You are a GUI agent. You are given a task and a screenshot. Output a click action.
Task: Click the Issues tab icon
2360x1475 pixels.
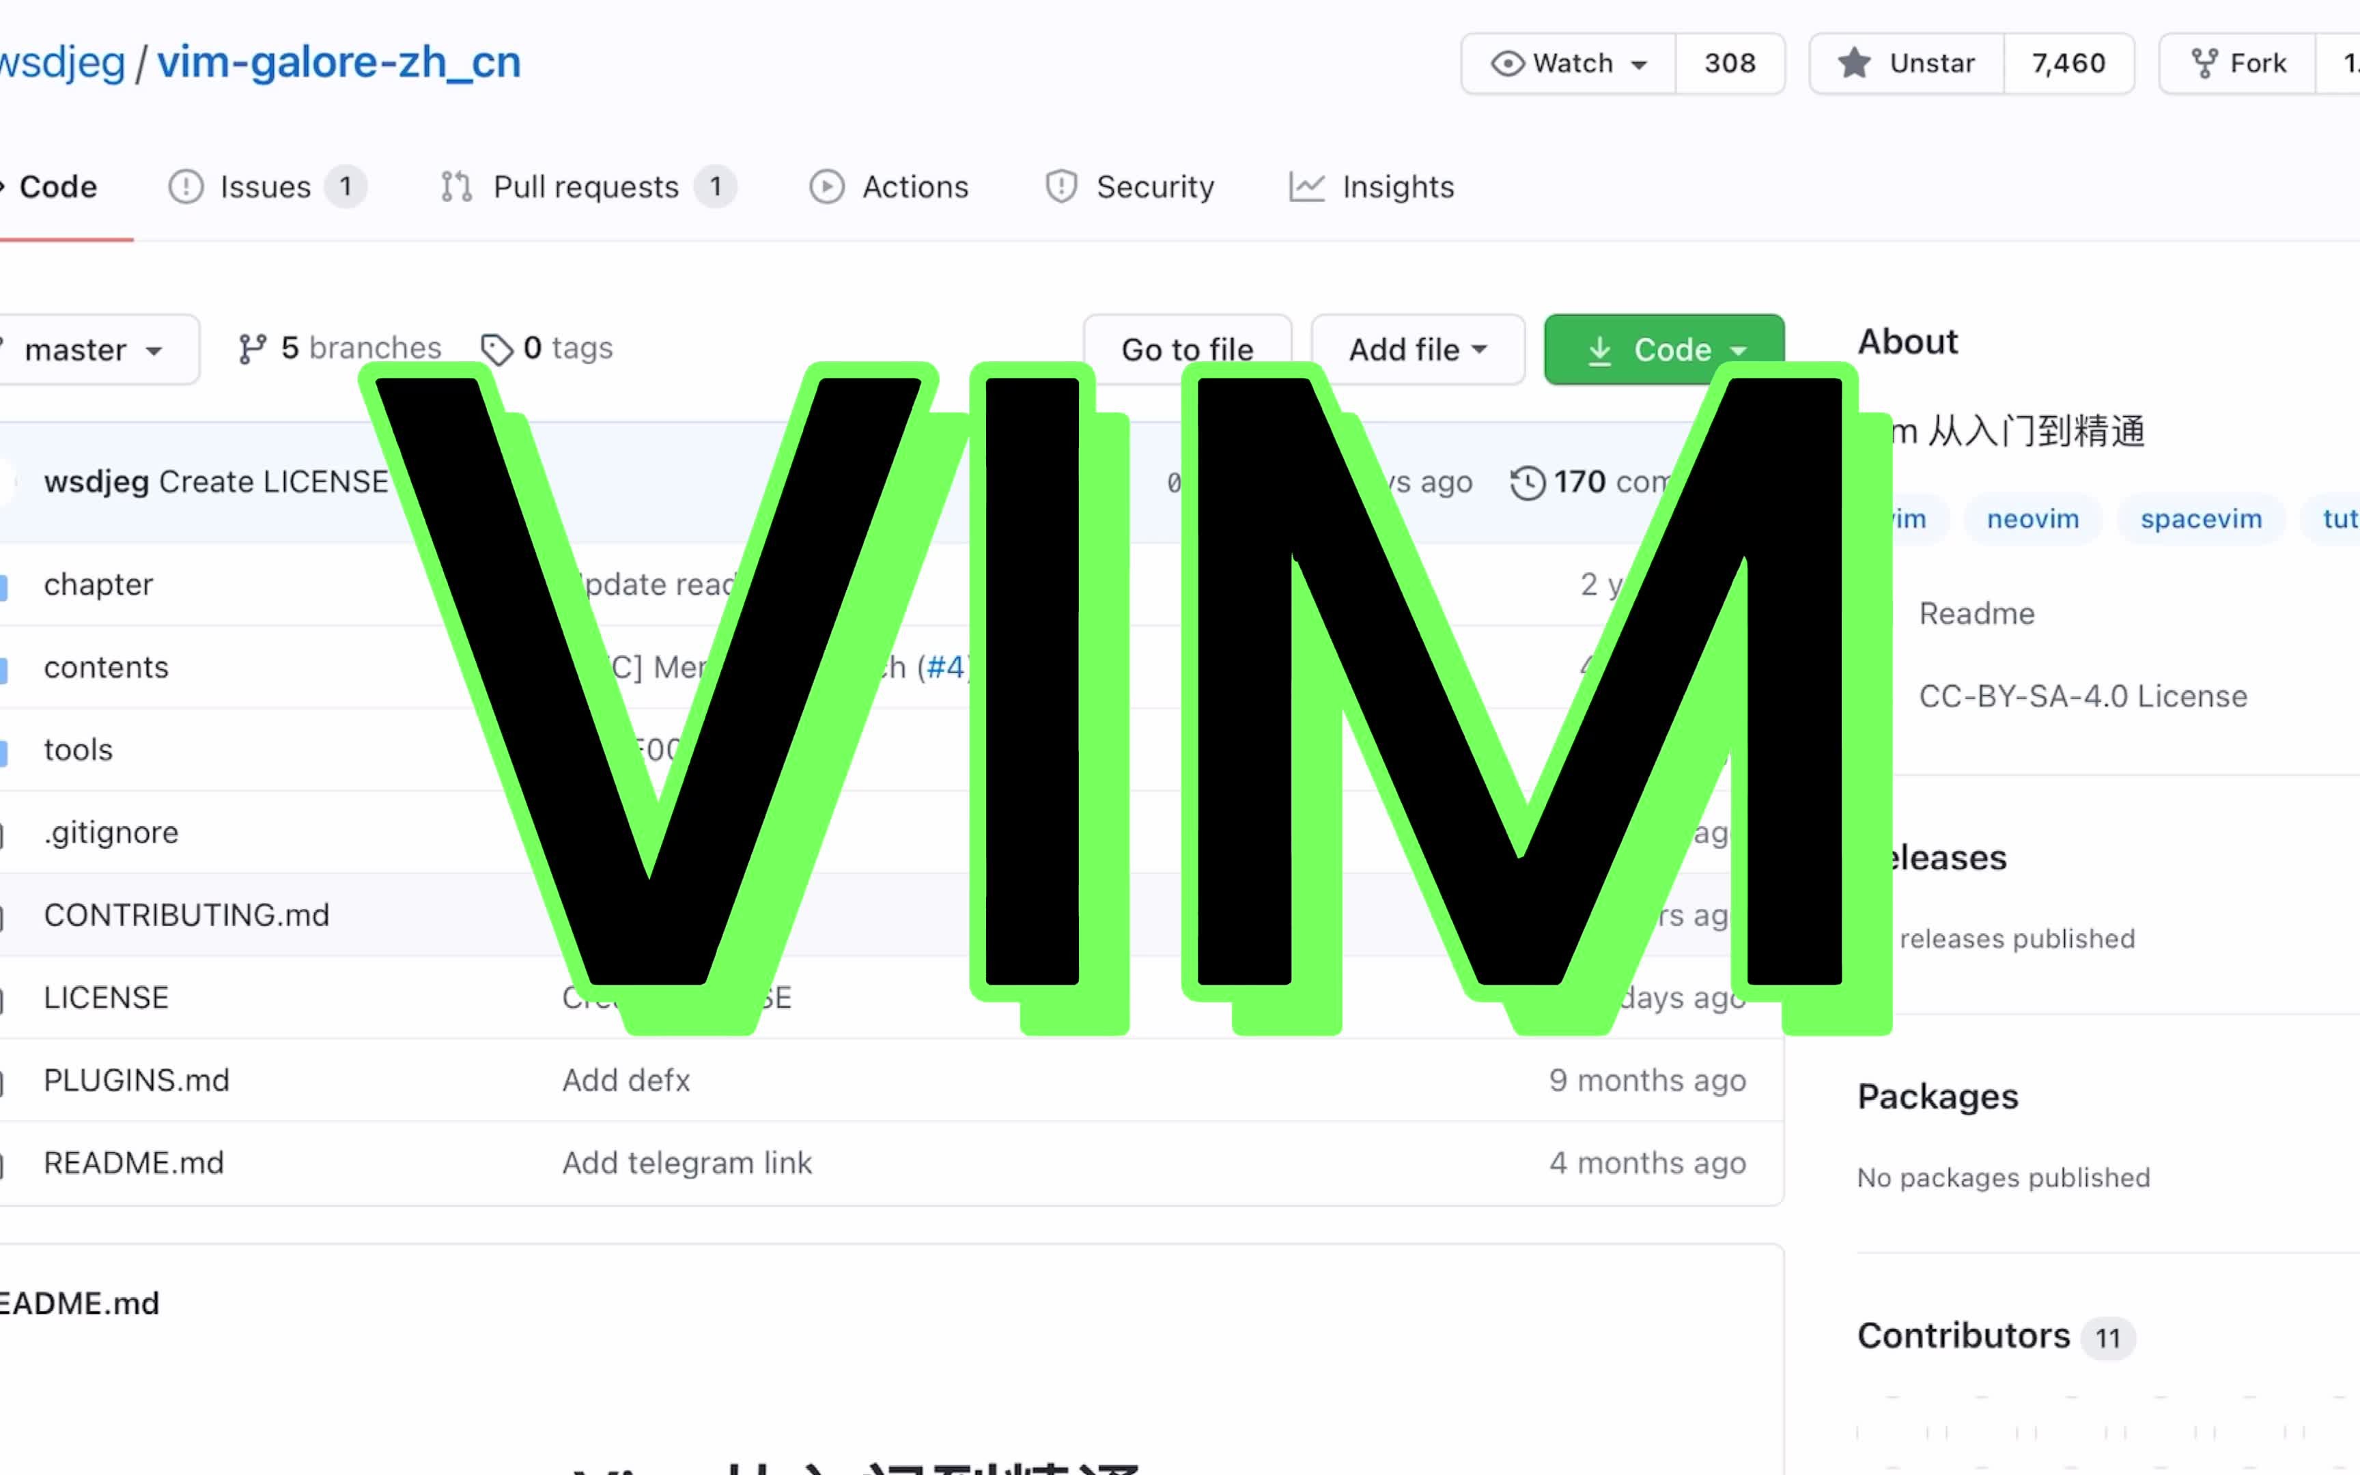185,185
